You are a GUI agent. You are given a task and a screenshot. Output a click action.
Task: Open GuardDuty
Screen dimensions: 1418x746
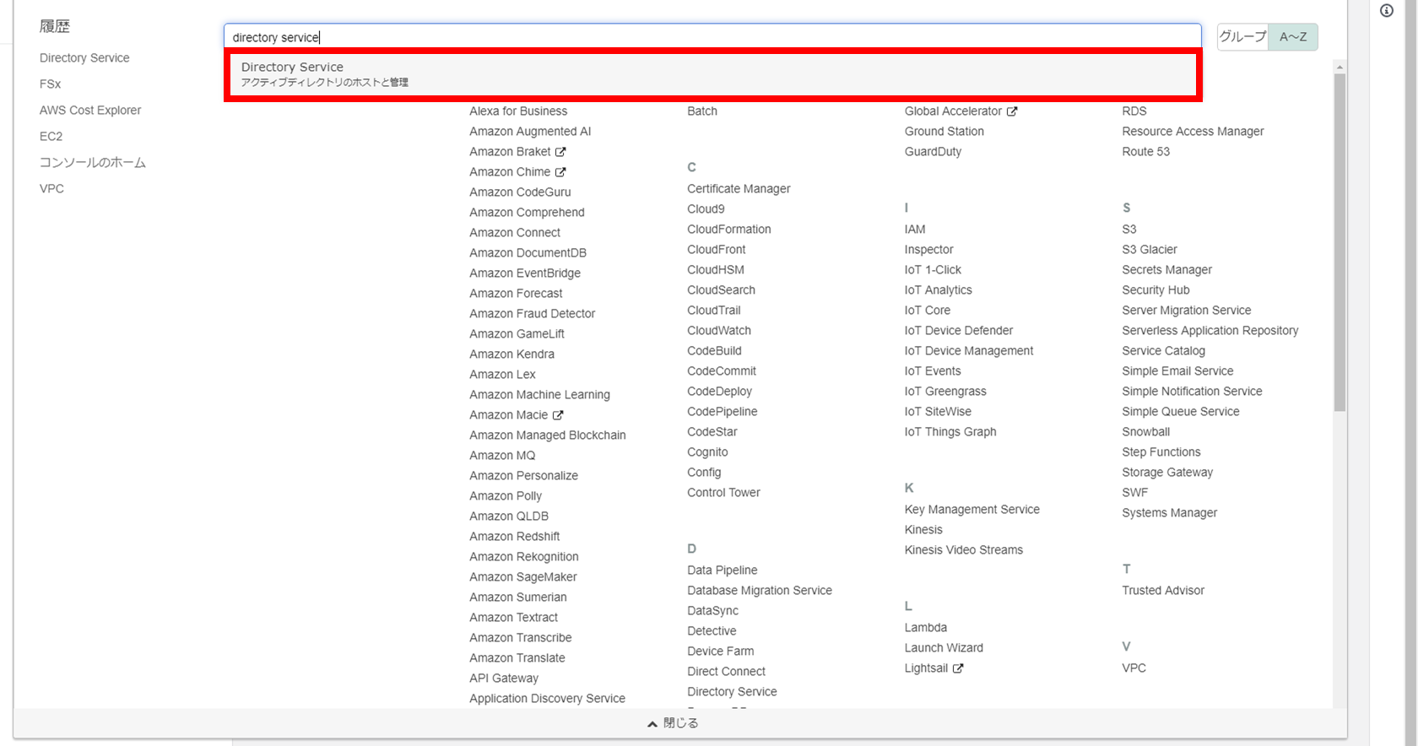(x=933, y=152)
